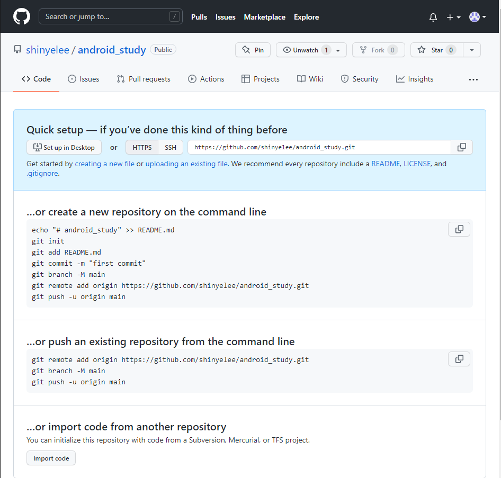Click the 'git init' command line
Viewport: 501px width, 478px height.
click(x=48, y=241)
